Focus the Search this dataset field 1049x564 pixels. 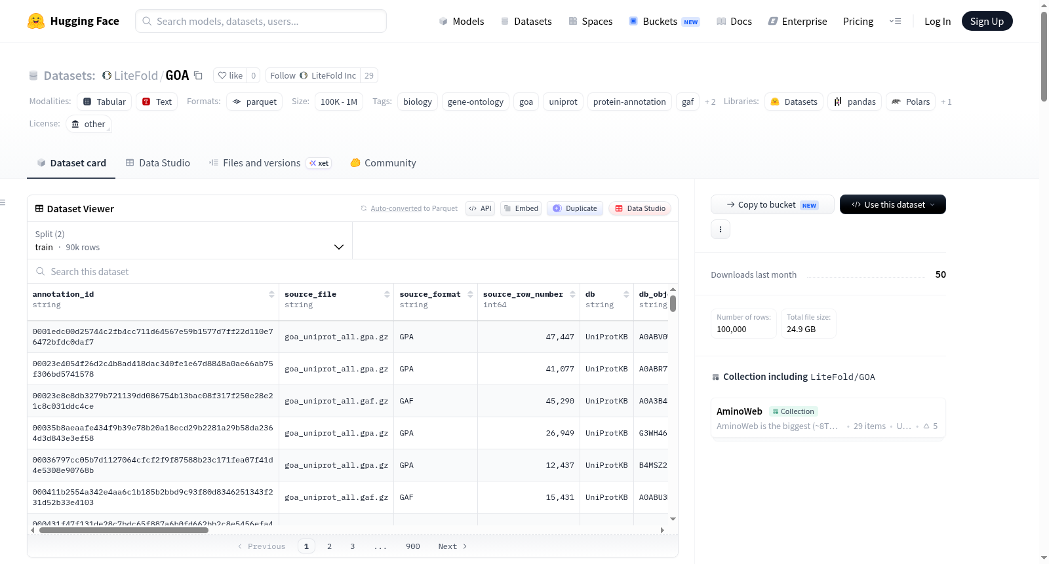pyautogui.click(x=353, y=271)
